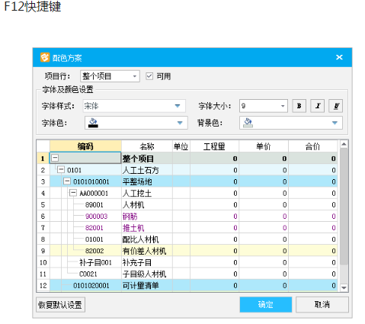Collapse the AA000001 tree node
The image size is (365, 324).
(x=73, y=193)
